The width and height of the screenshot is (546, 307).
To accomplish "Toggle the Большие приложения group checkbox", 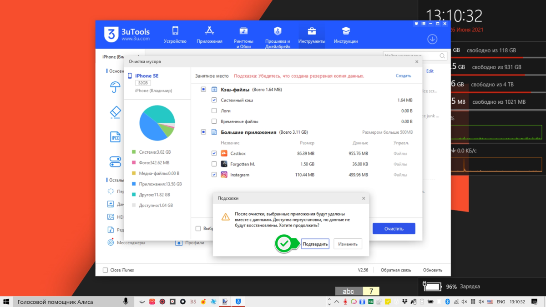I will pos(203,132).
